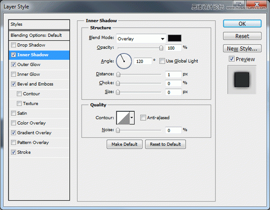270x210 pixels.
Task: Enable the Texture sub-option checkbox
Action: [19, 104]
